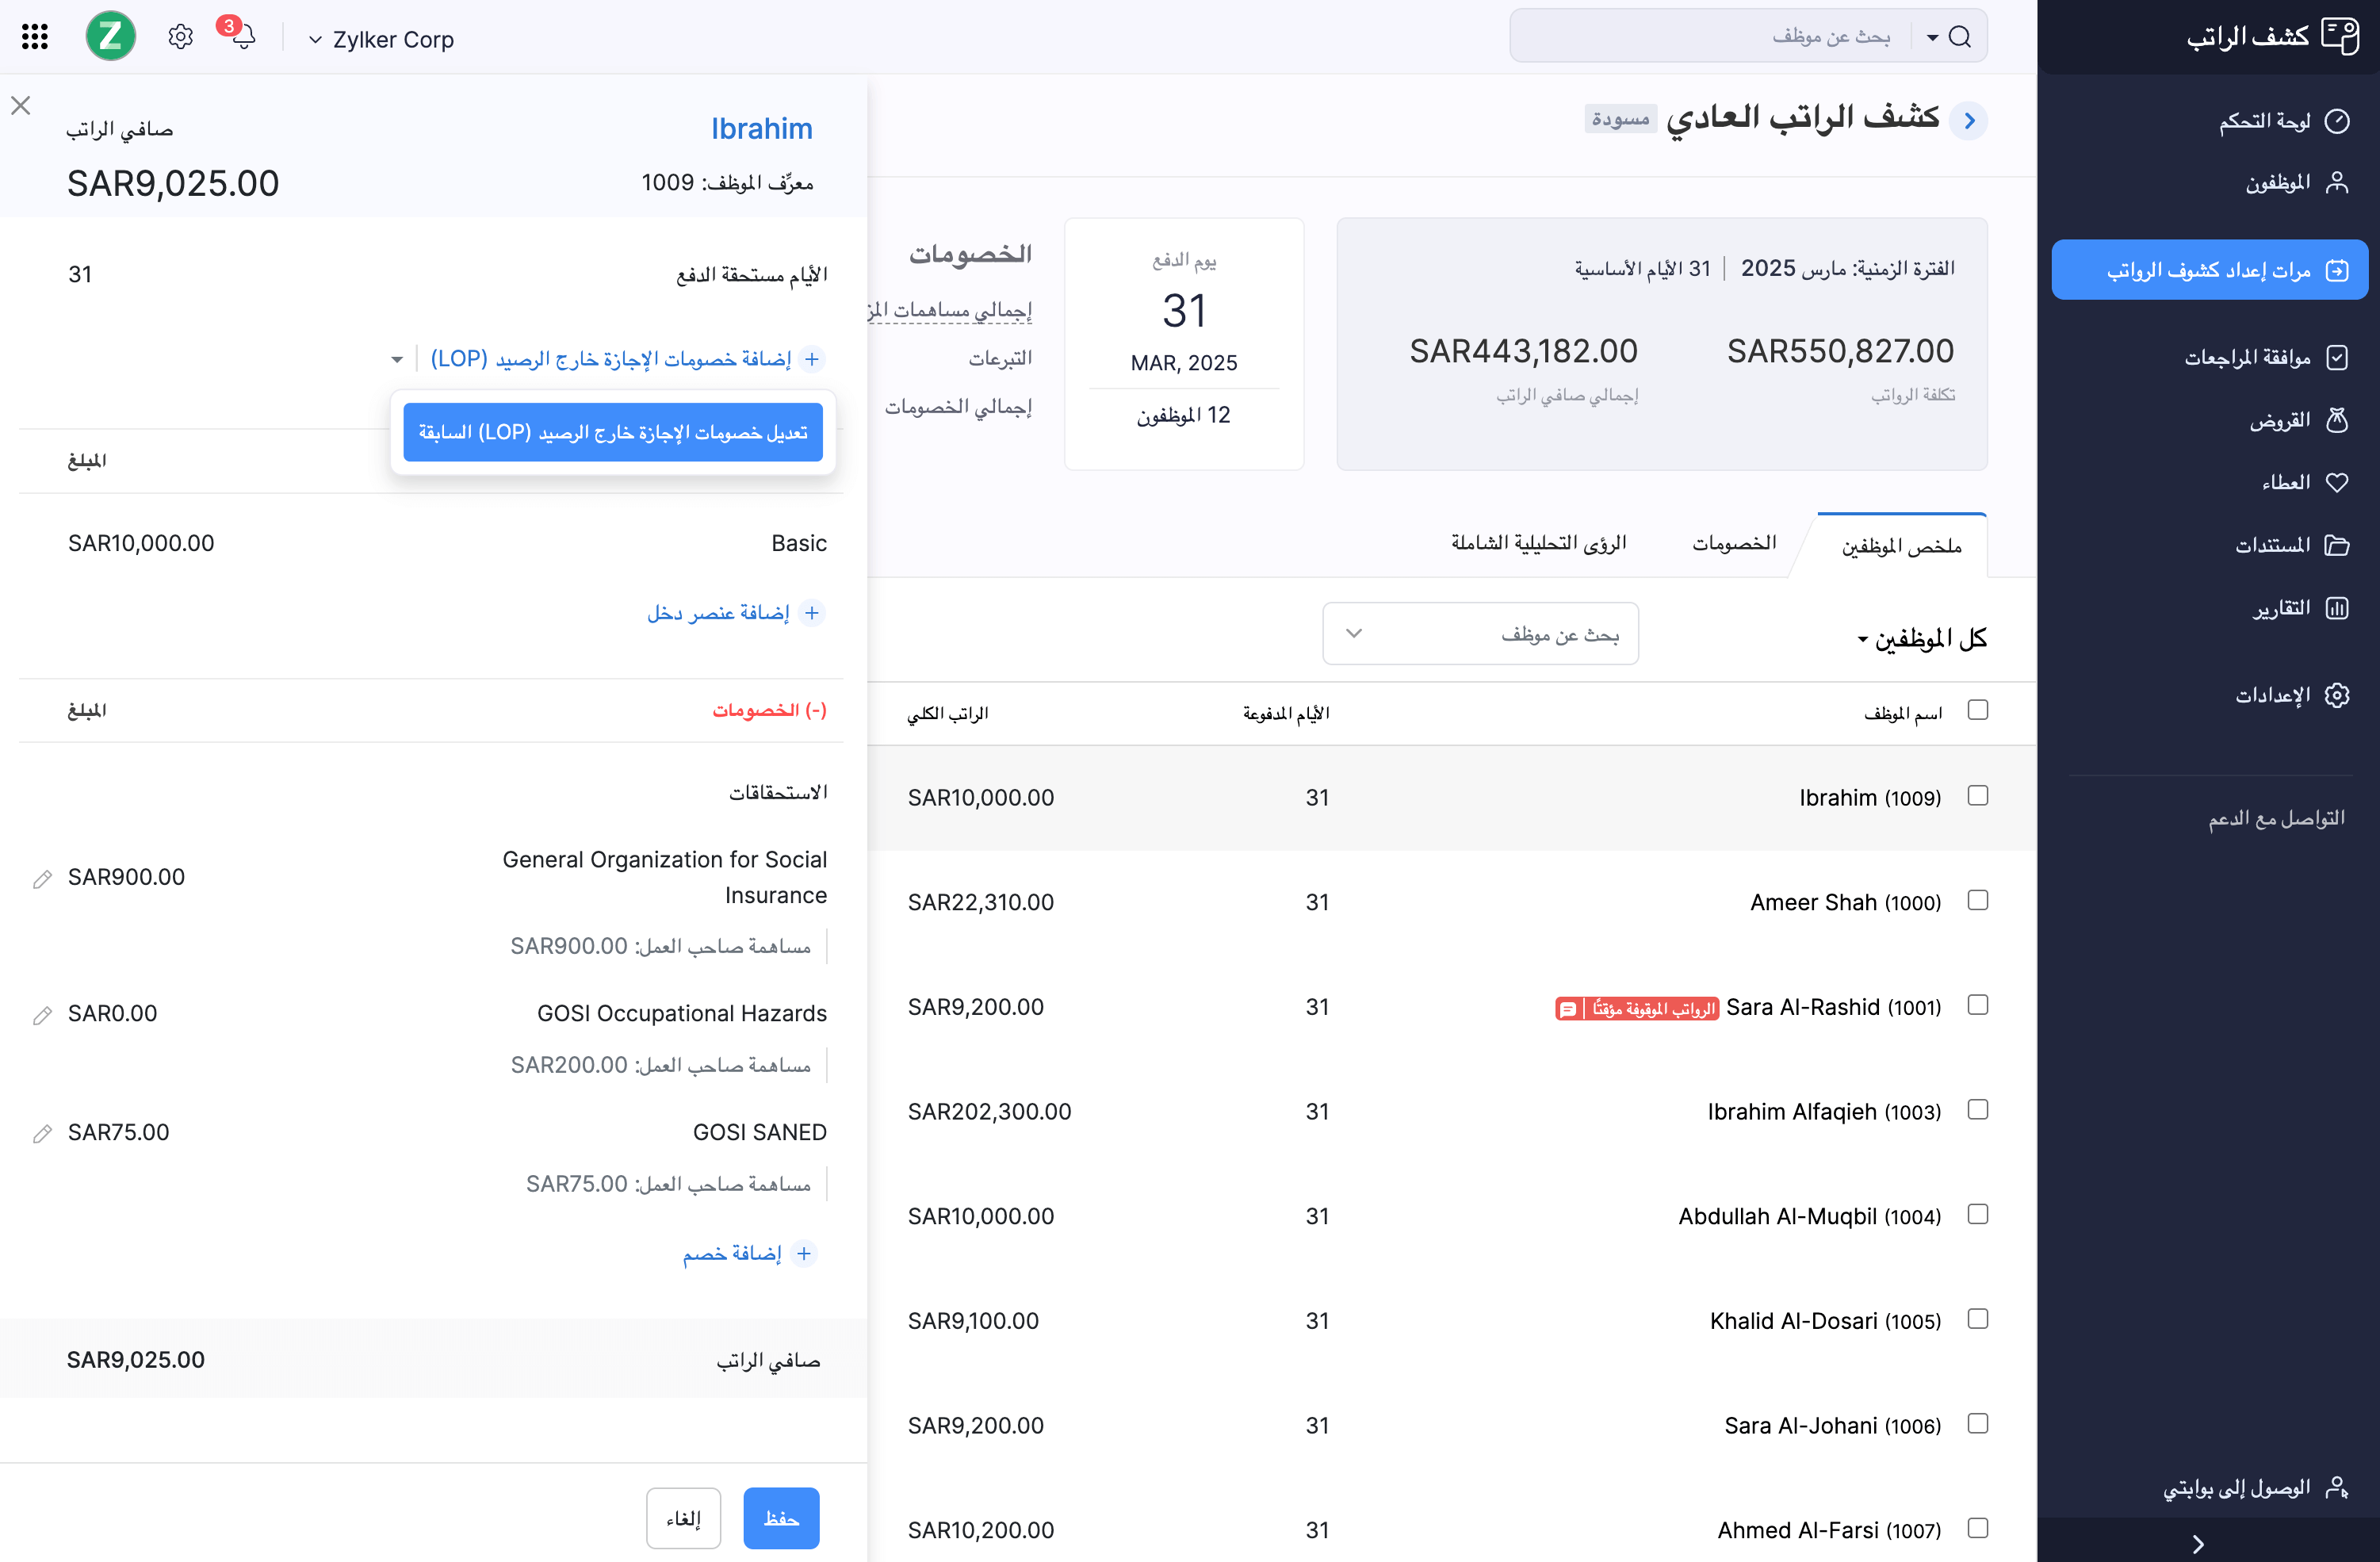Select edit previous LOP deductions menu option
Viewport: 2380px width, 1562px height.
612,432
